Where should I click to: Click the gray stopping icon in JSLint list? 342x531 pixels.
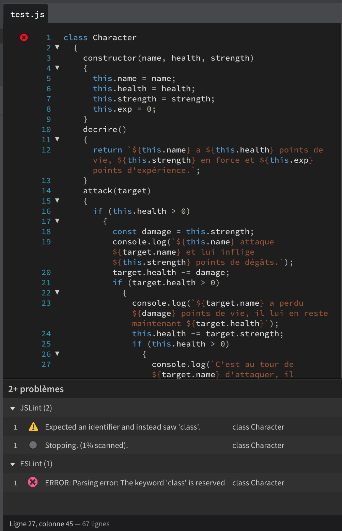point(33,445)
